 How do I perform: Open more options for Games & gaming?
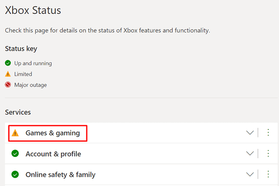268,133
